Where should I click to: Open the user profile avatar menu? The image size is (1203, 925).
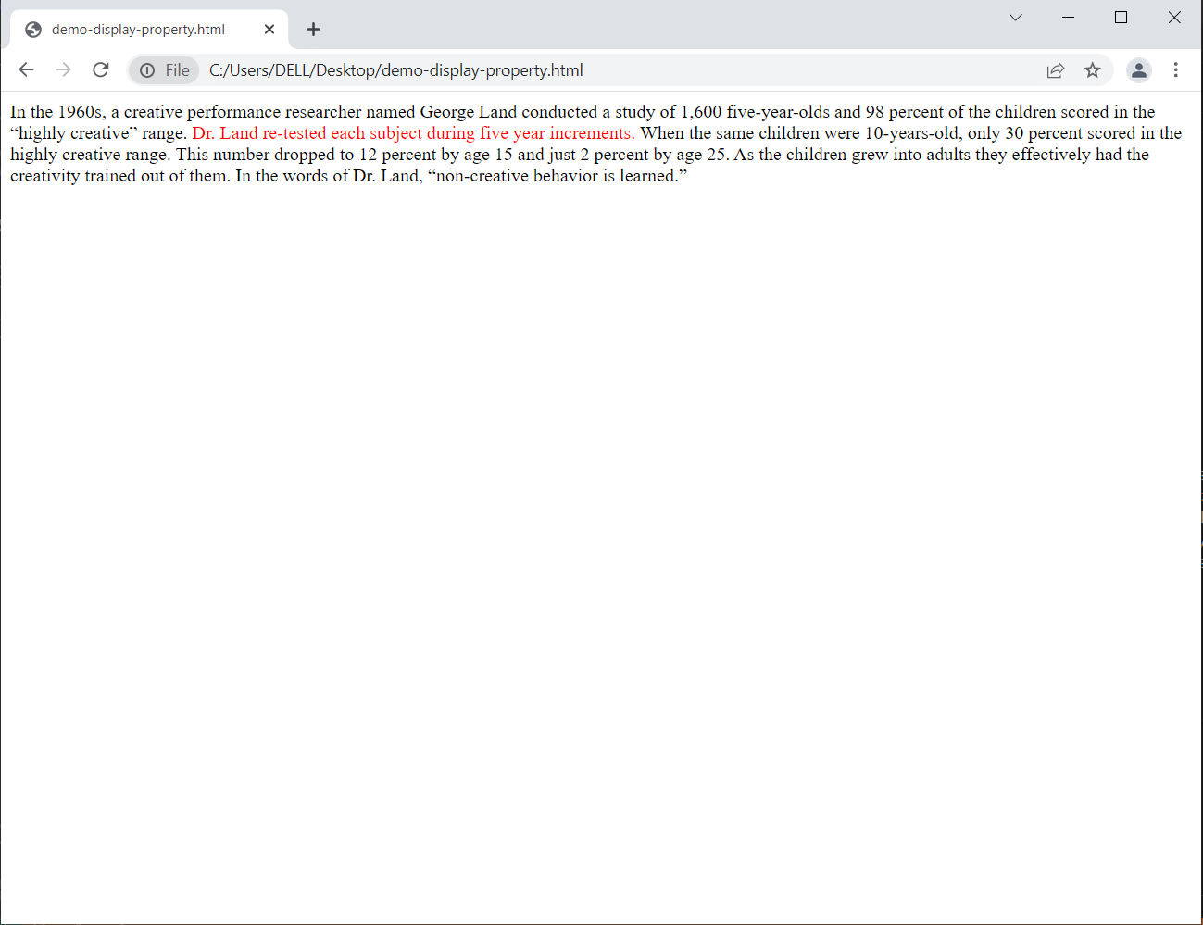(1138, 70)
